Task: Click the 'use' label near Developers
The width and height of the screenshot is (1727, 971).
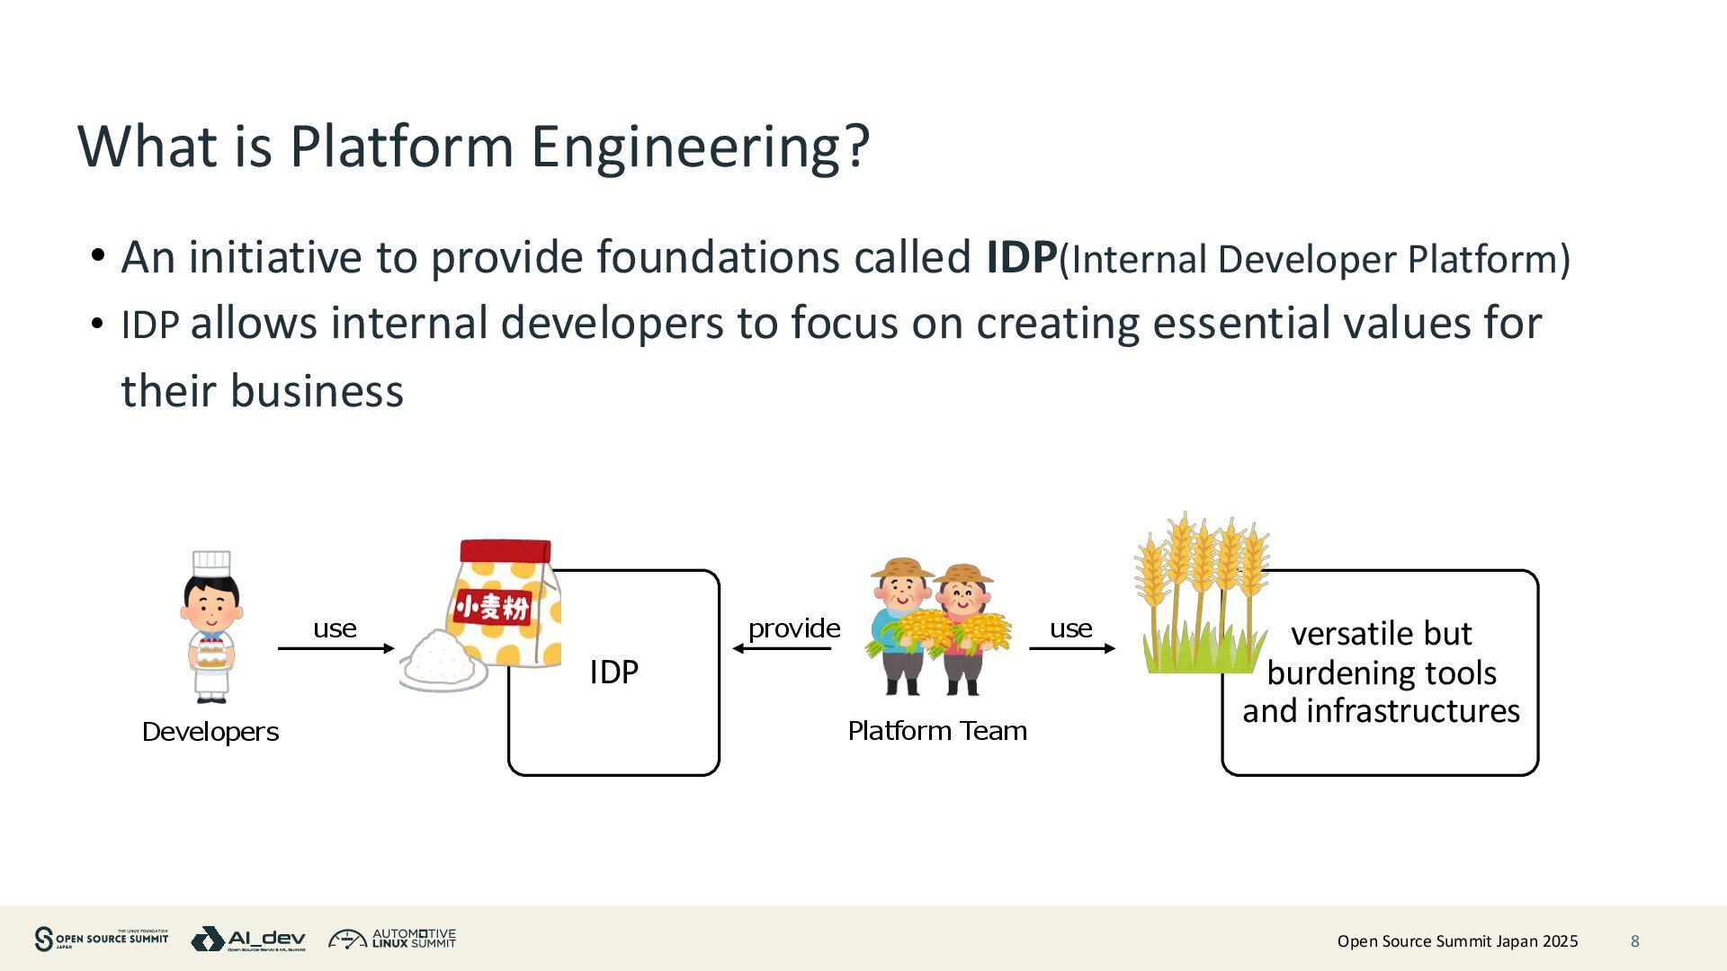Action: click(335, 628)
